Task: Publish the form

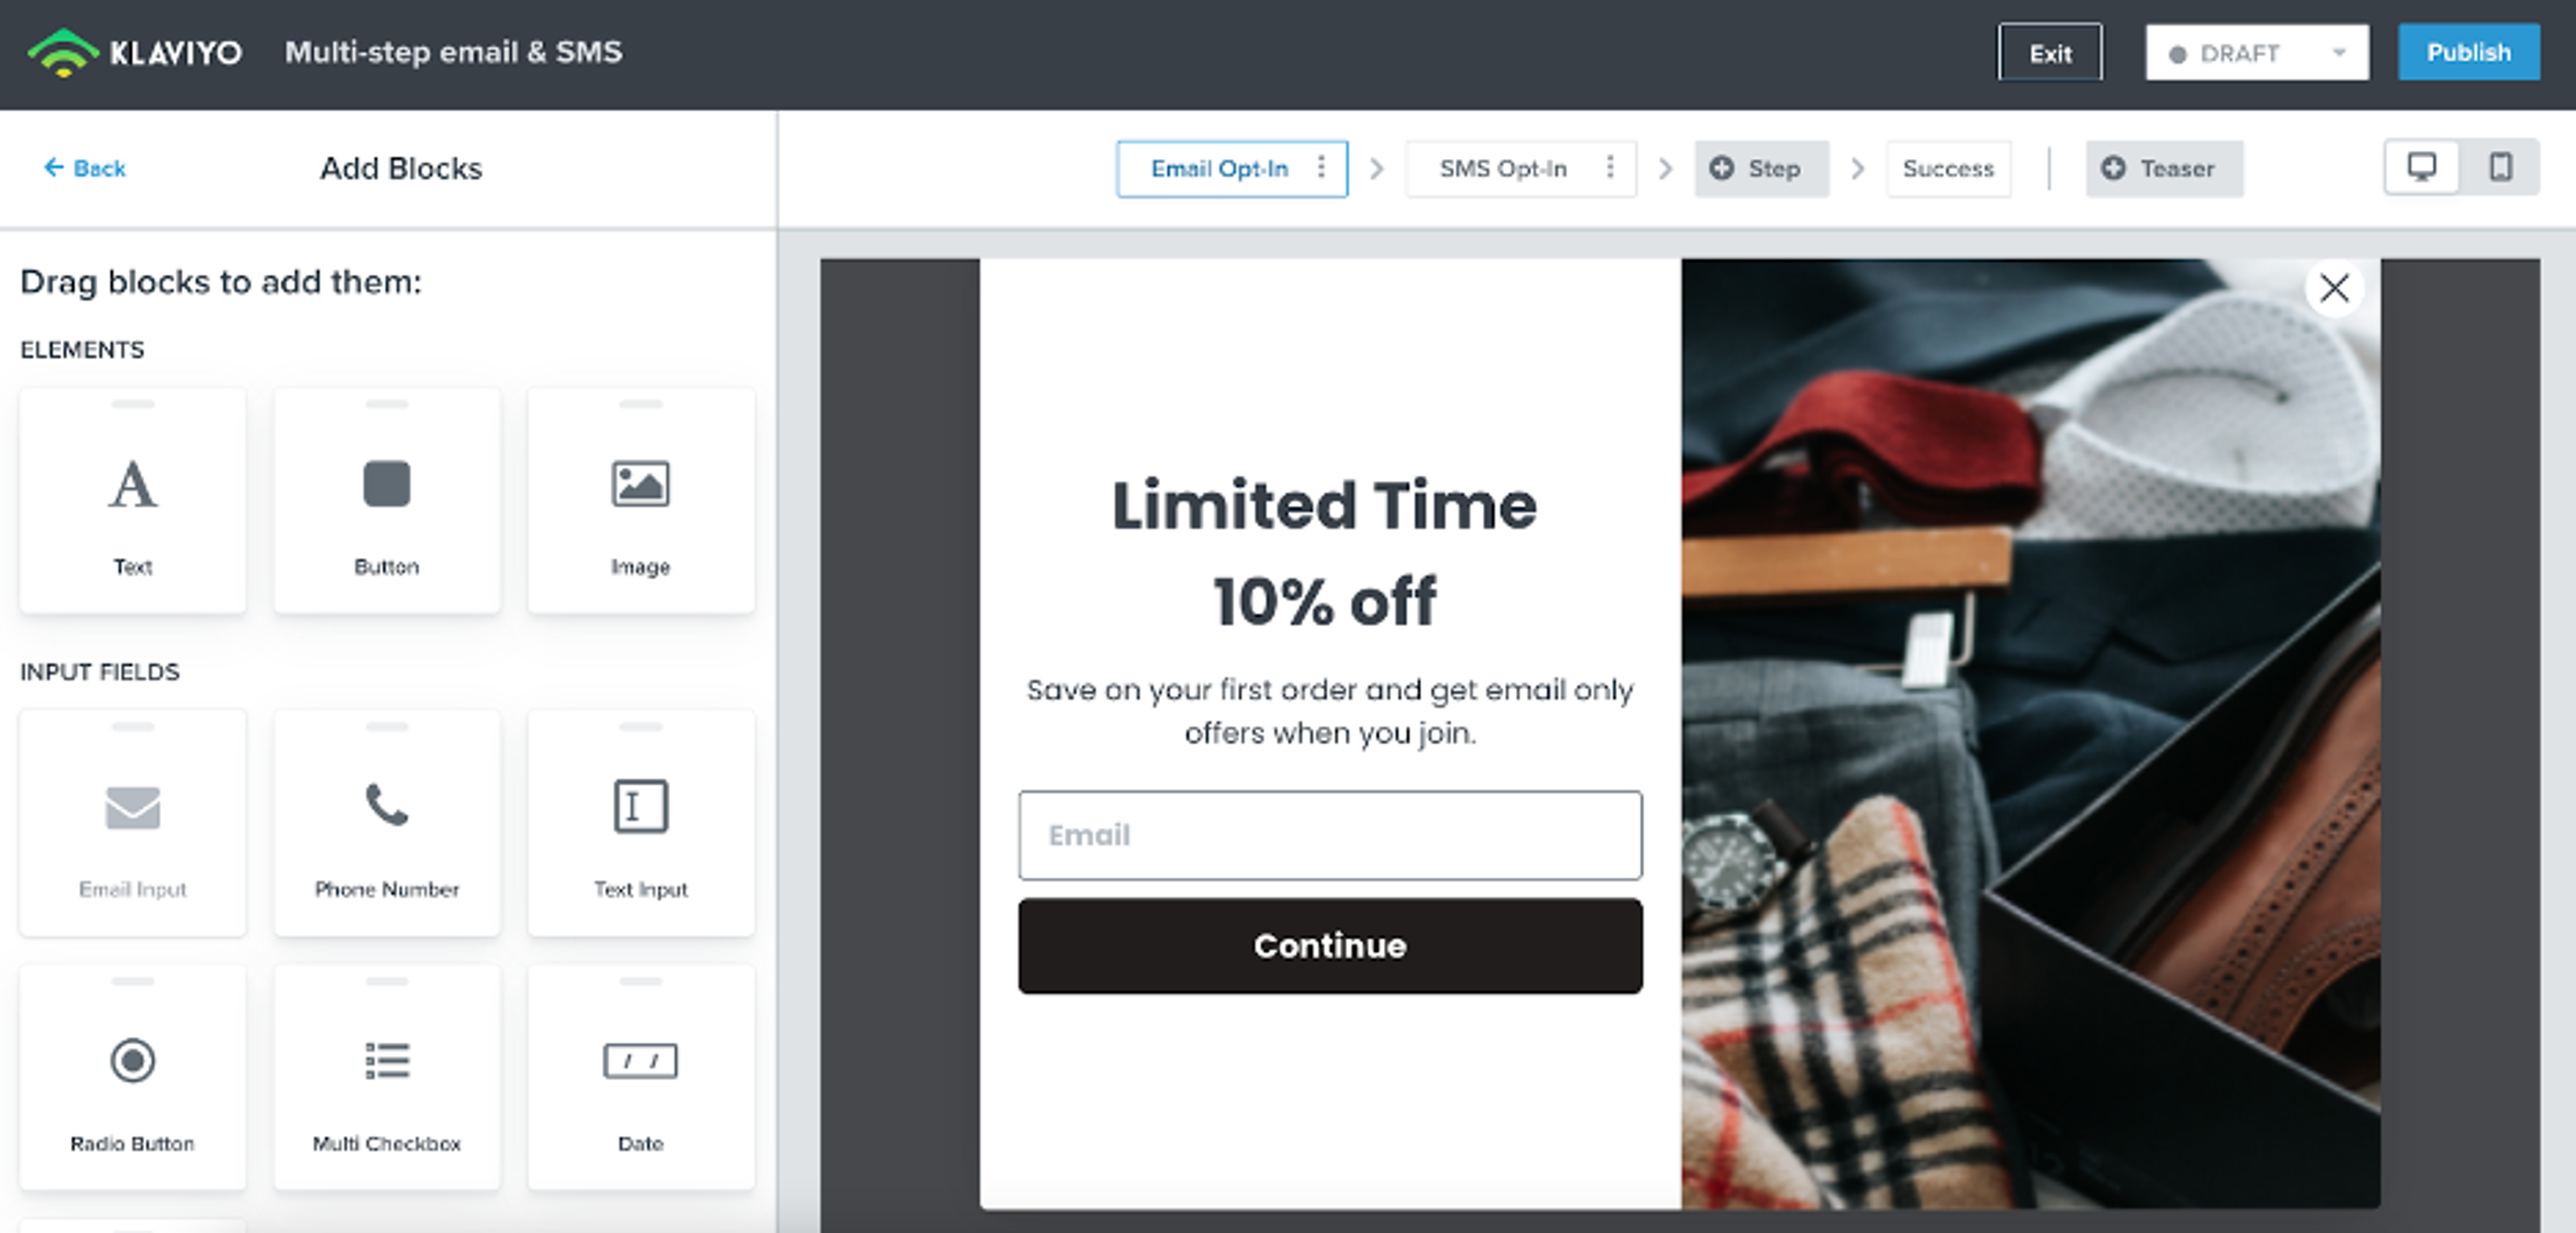Action: [x=2468, y=52]
